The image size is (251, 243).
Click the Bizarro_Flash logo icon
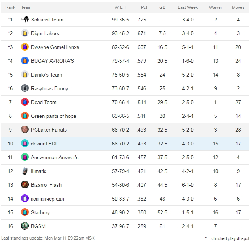tap(25, 185)
